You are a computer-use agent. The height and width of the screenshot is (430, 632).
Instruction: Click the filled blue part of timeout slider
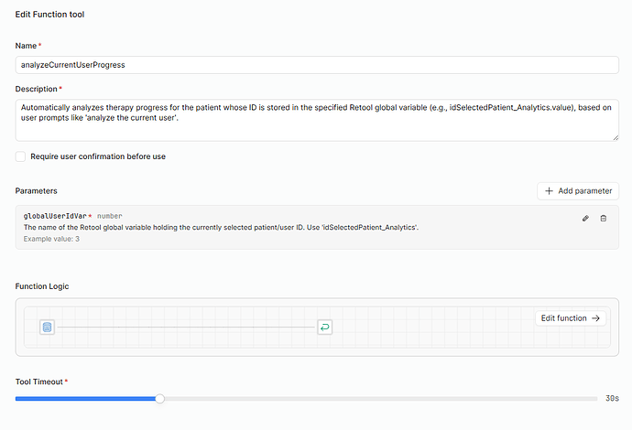point(87,398)
